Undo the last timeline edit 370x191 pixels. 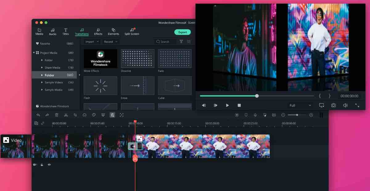(x=38, y=115)
